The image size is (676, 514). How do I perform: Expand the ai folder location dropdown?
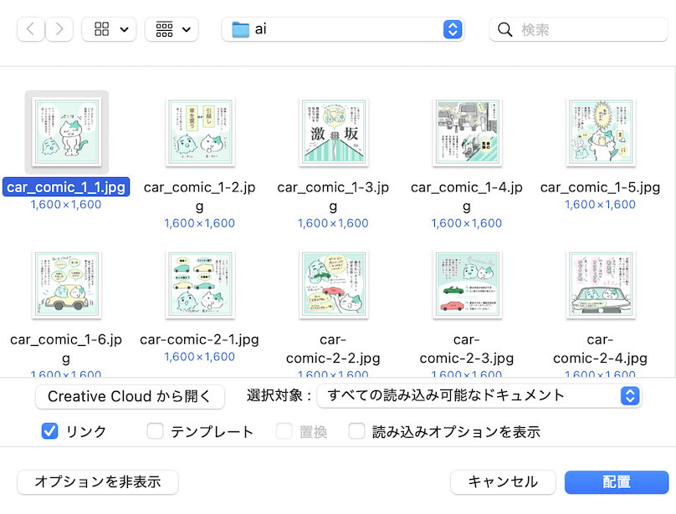[452, 30]
